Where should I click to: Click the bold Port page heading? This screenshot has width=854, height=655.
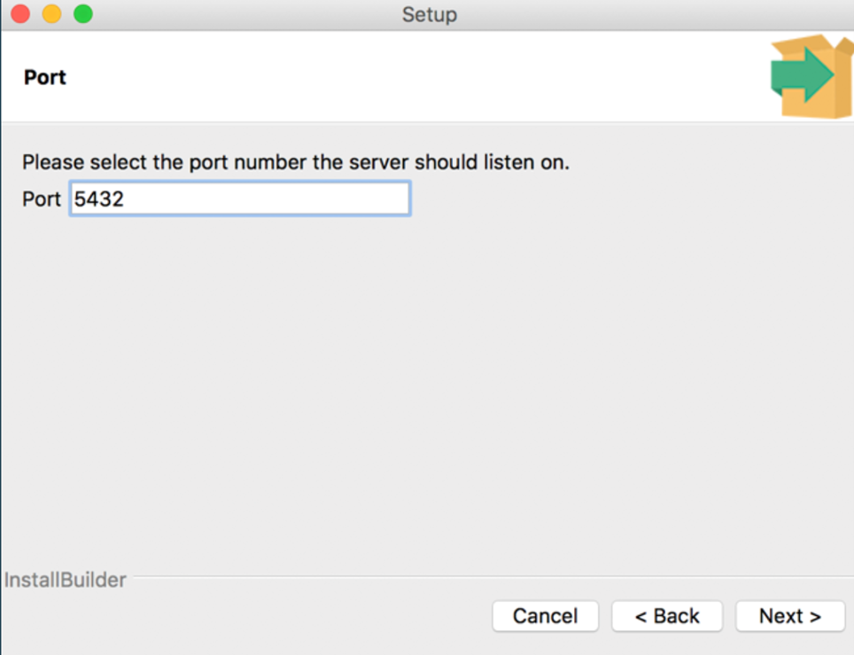point(45,77)
